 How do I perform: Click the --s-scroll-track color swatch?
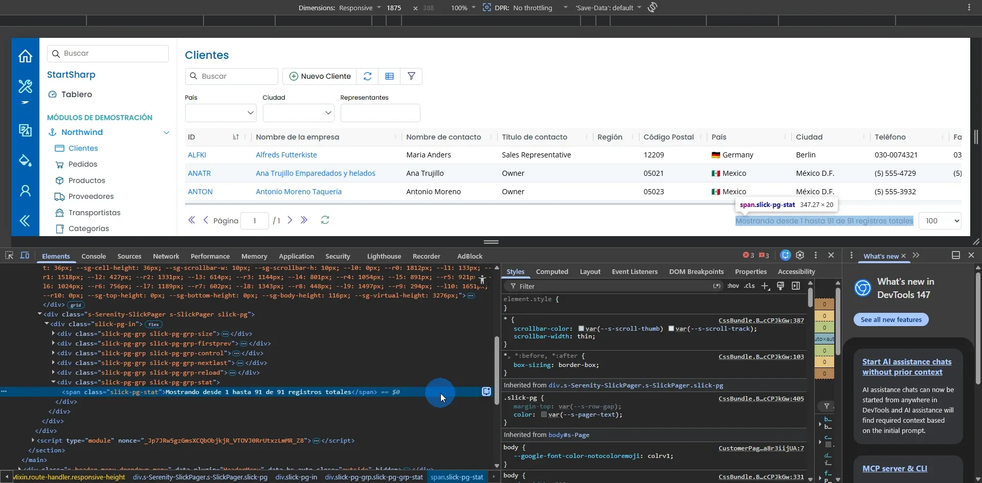click(671, 329)
